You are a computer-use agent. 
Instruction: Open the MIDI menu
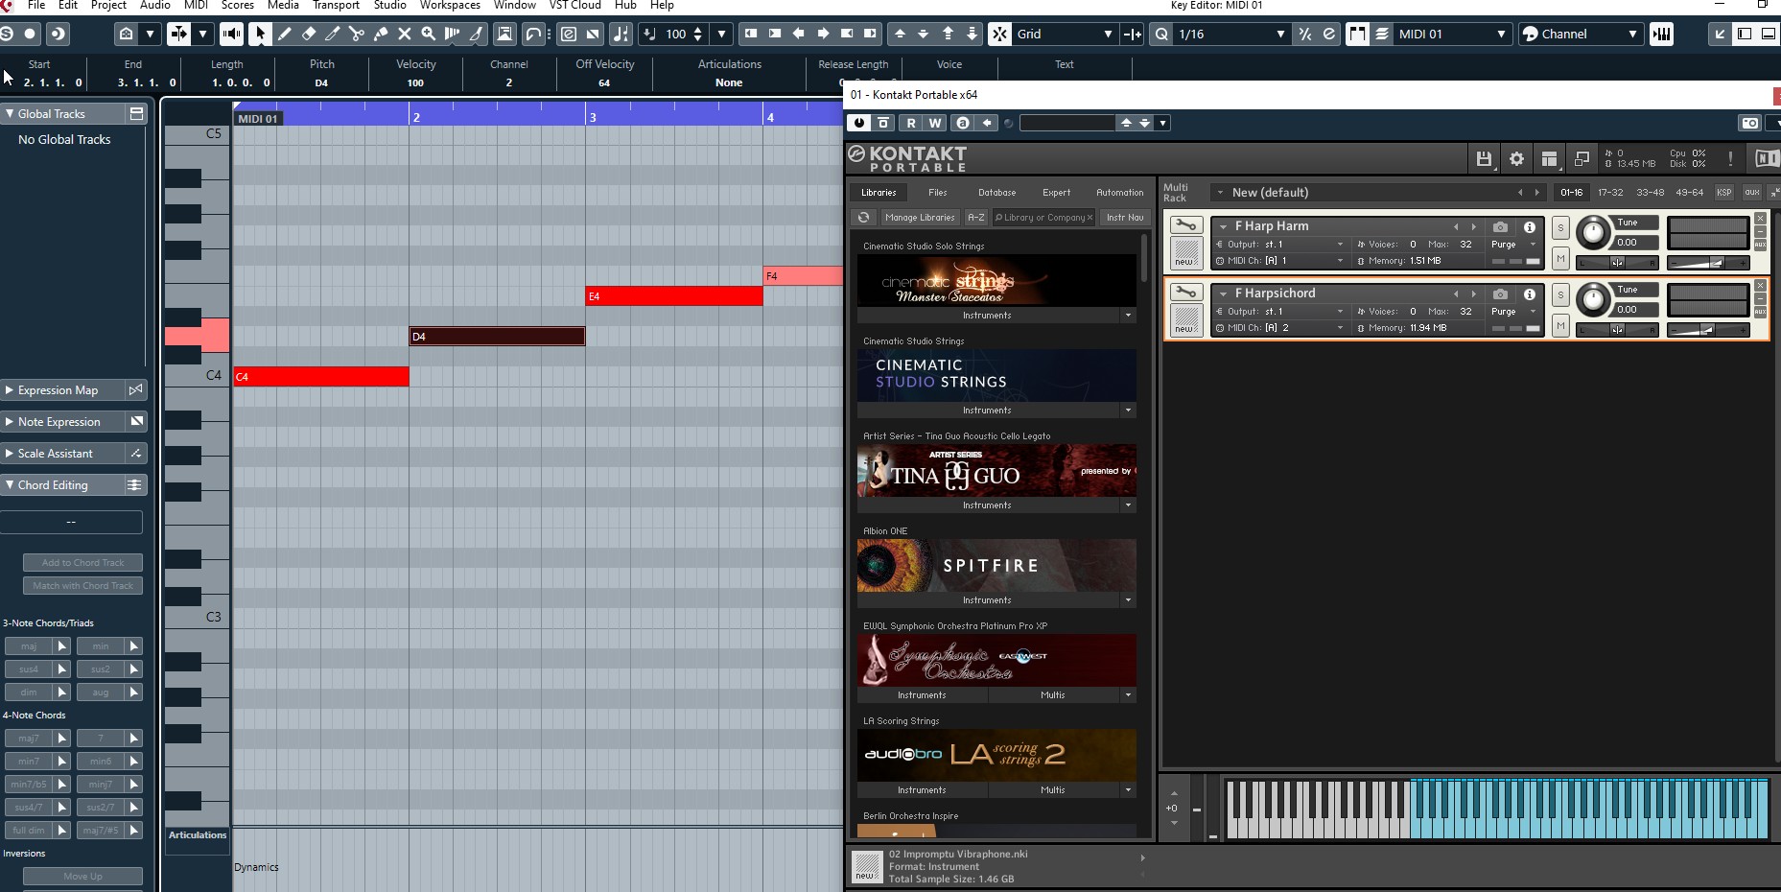pyautogui.click(x=196, y=6)
